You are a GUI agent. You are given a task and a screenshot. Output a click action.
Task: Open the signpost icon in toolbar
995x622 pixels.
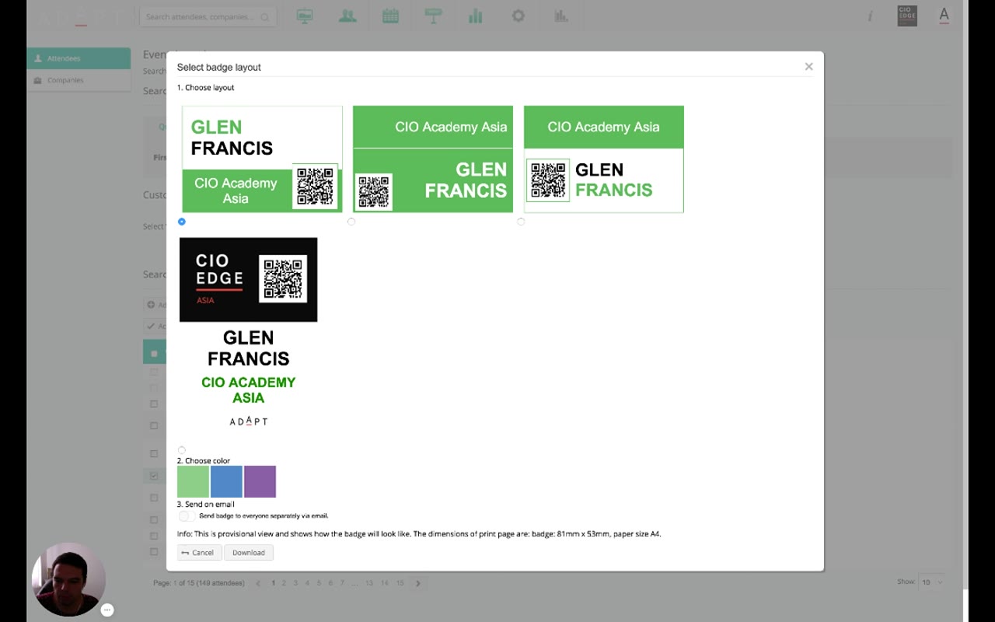[433, 16]
